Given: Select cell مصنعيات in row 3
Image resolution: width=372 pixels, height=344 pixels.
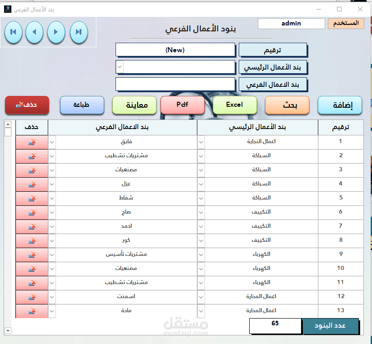Looking at the screenshot, I should tap(126, 170).
